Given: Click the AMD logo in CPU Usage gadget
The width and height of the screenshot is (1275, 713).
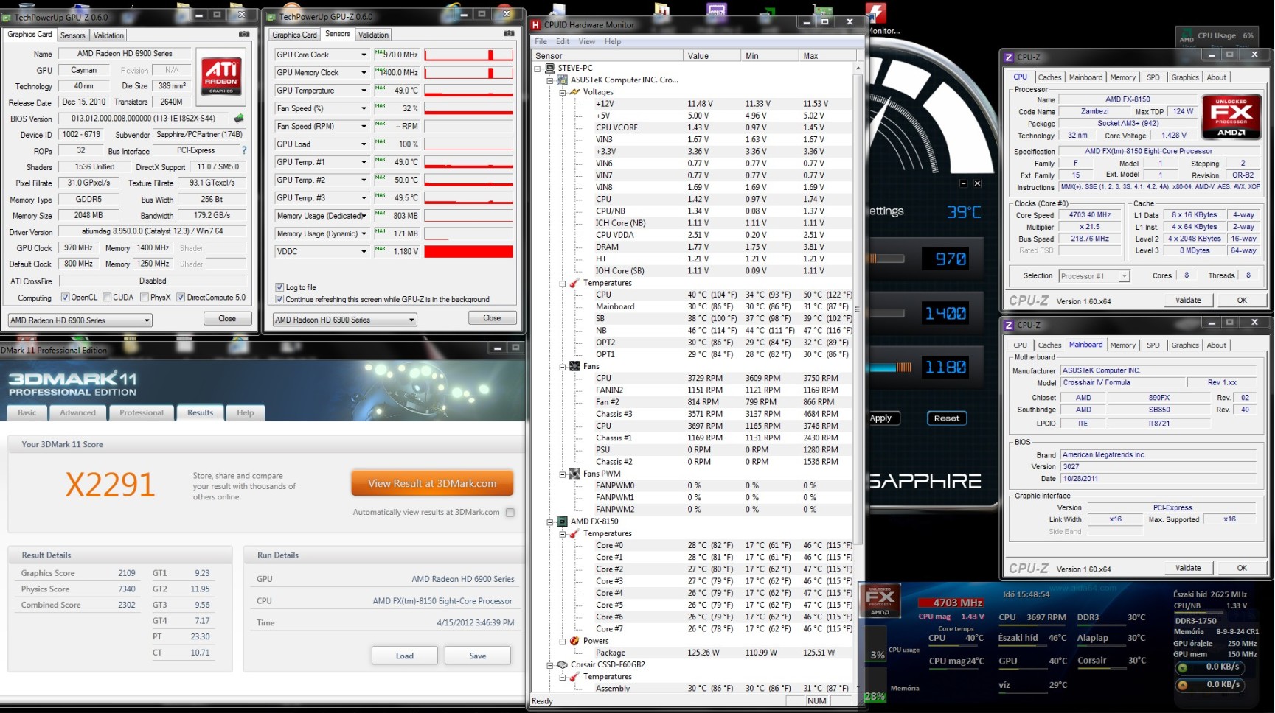Looking at the screenshot, I should pos(1187,37).
